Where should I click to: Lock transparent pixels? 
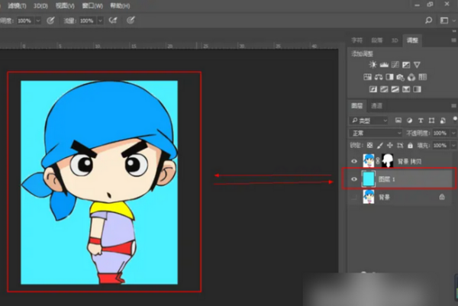tap(369, 145)
